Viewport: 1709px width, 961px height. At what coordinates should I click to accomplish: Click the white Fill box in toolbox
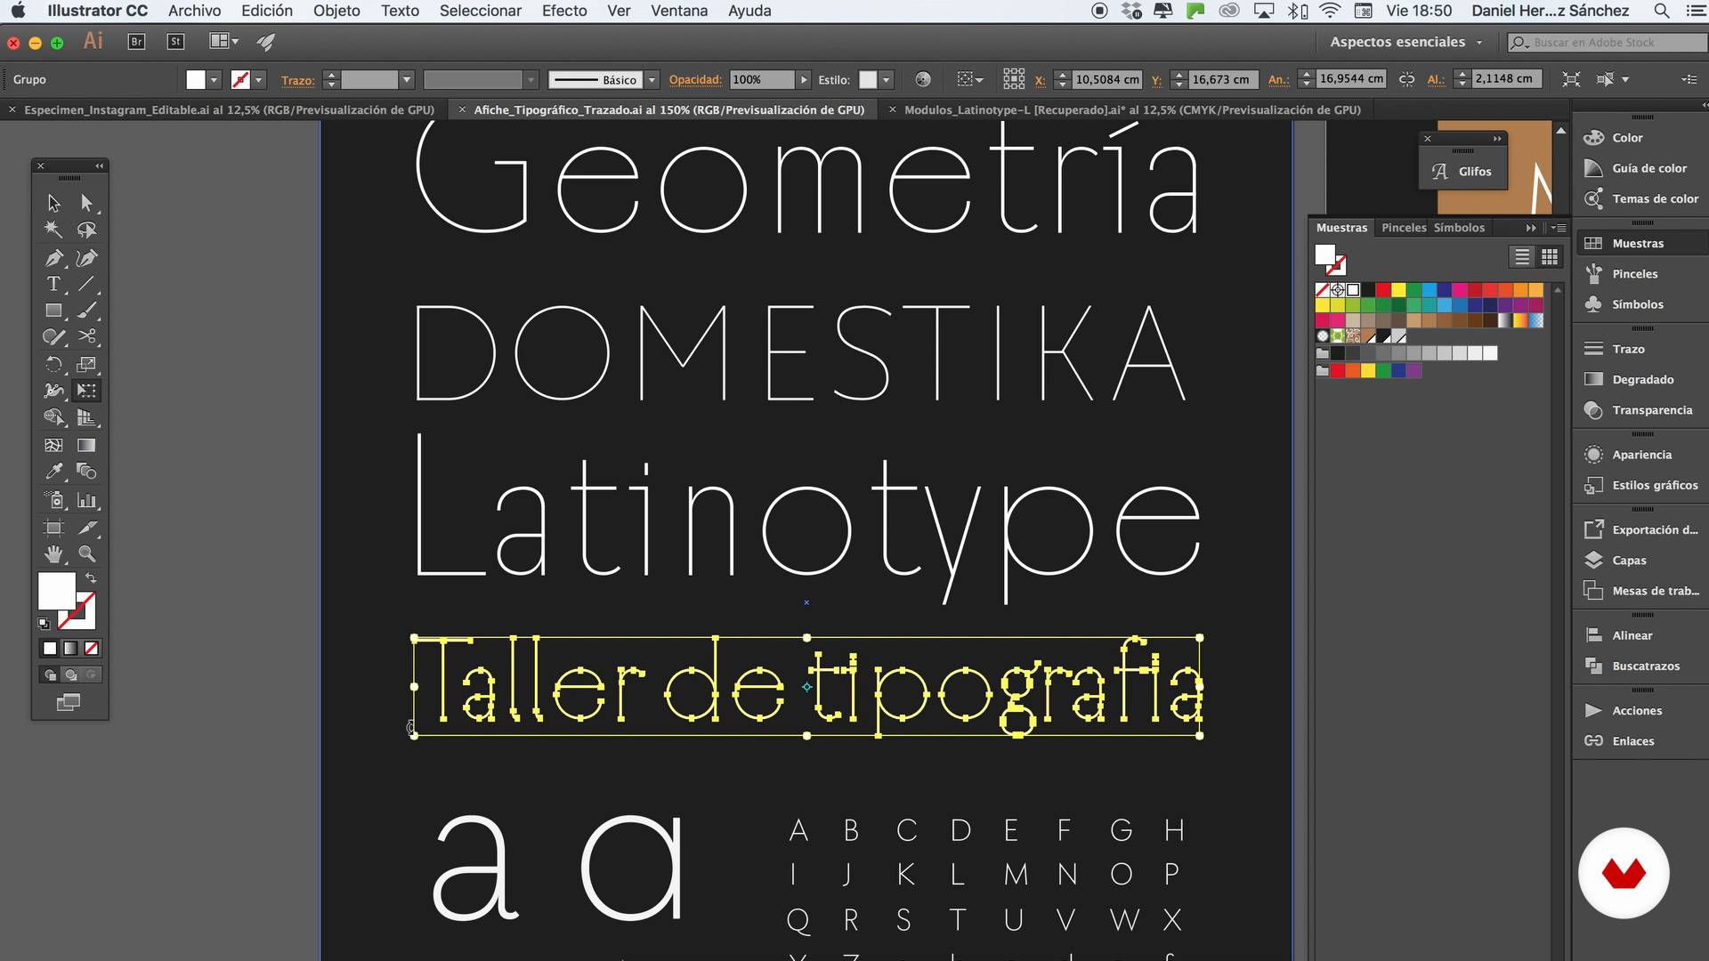pyautogui.click(x=56, y=591)
